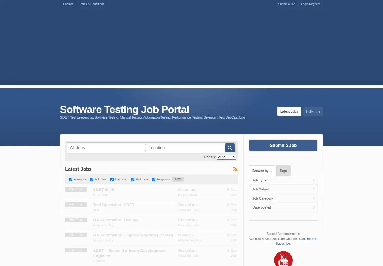Screen dimensions: 383x266
Task: Toggle the Internship checkbox
Action: pyautogui.click(x=112, y=180)
